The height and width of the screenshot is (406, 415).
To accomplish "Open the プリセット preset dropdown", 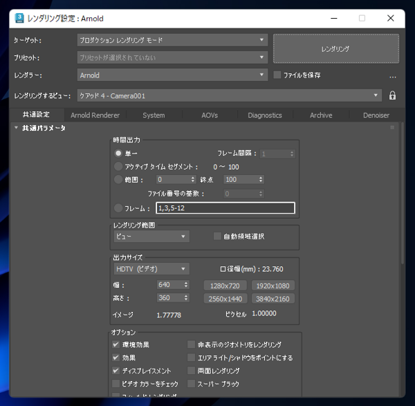I will (x=172, y=57).
